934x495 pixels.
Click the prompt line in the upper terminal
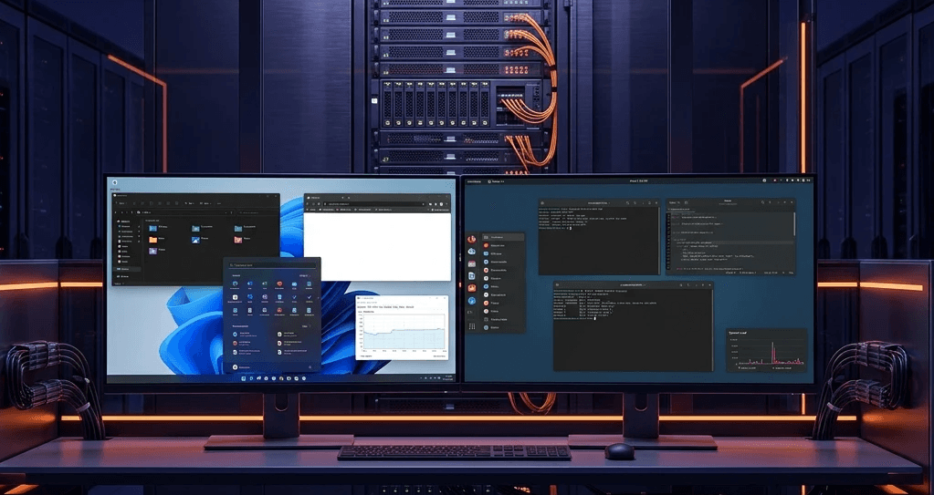click(555, 228)
